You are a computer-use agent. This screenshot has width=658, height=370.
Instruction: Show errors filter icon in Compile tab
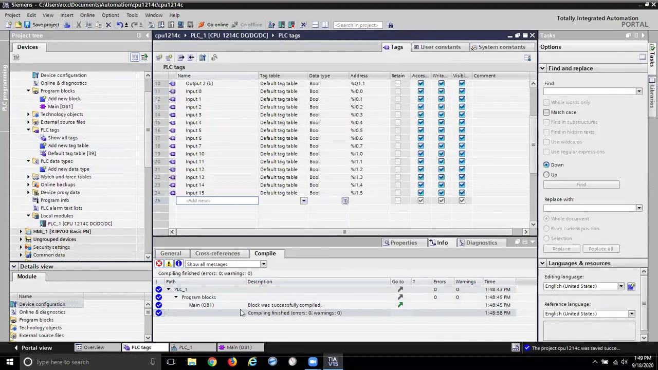tap(159, 264)
